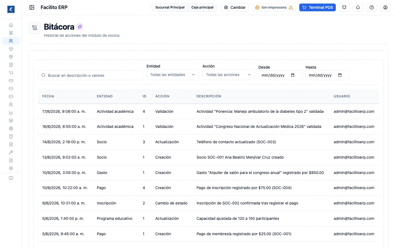395x247 pixels.
Task: Open the target icon in the sidebar
Action: coord(11,128)
